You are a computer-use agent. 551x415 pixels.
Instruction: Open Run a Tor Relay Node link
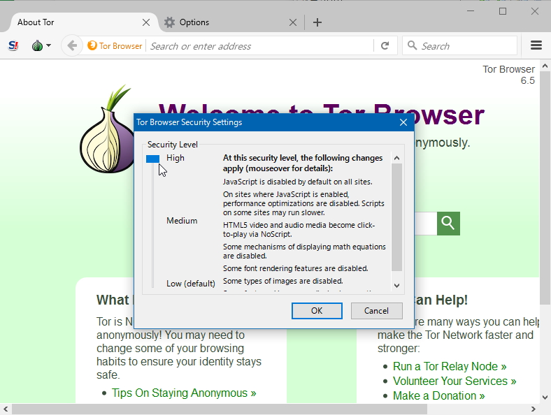click(x=450, y=367)
